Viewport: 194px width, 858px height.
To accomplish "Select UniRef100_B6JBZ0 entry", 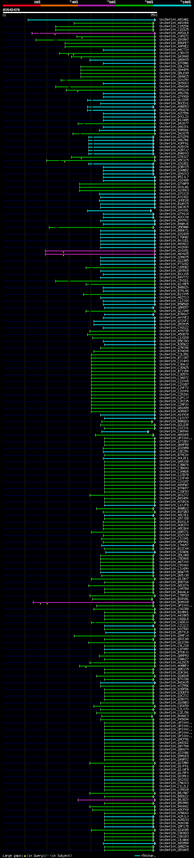I will [174, 800].
